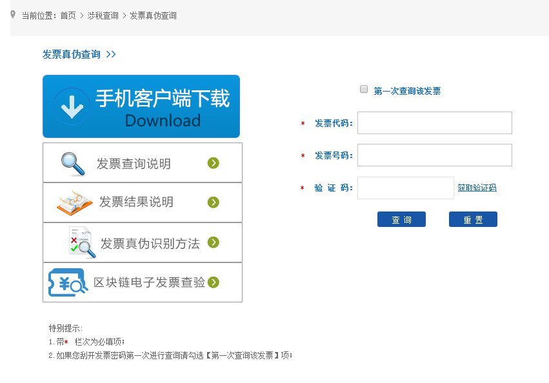Open 发票结果说明 menu entry
Screen dimensions: 549x383
[x=143, y=202]
